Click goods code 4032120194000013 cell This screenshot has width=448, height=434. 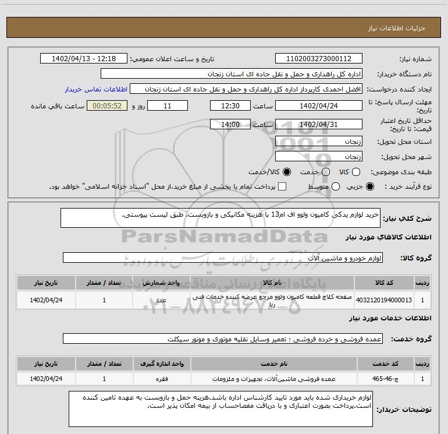[x=384, y=300]
